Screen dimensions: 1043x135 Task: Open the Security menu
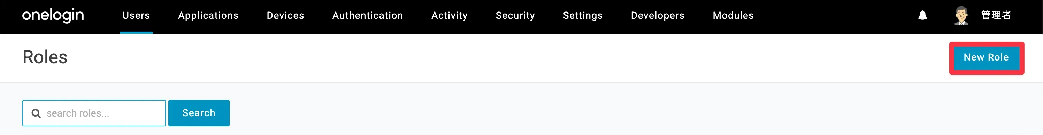(x=515, y=15)
